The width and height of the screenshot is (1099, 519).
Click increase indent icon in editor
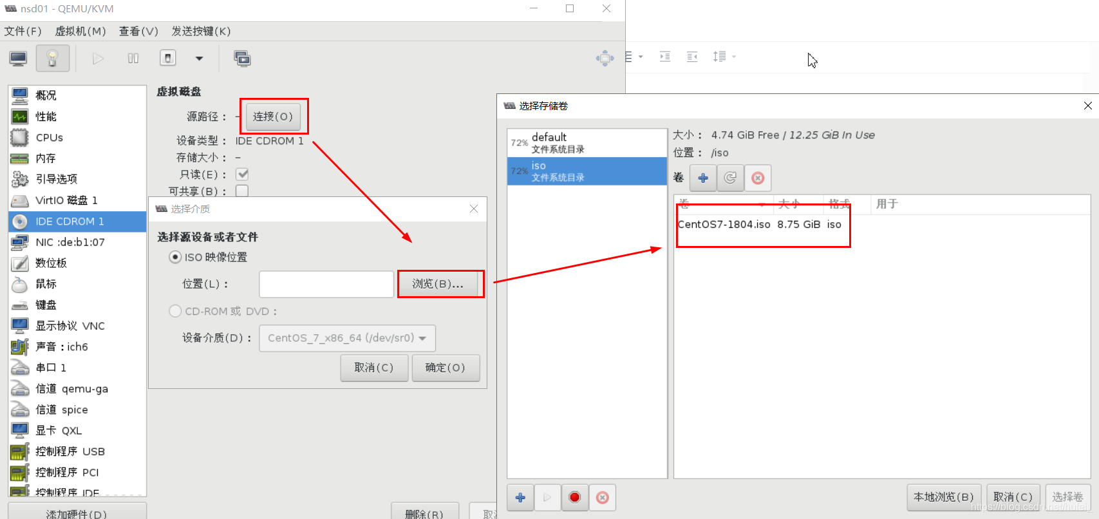point(665,57)
